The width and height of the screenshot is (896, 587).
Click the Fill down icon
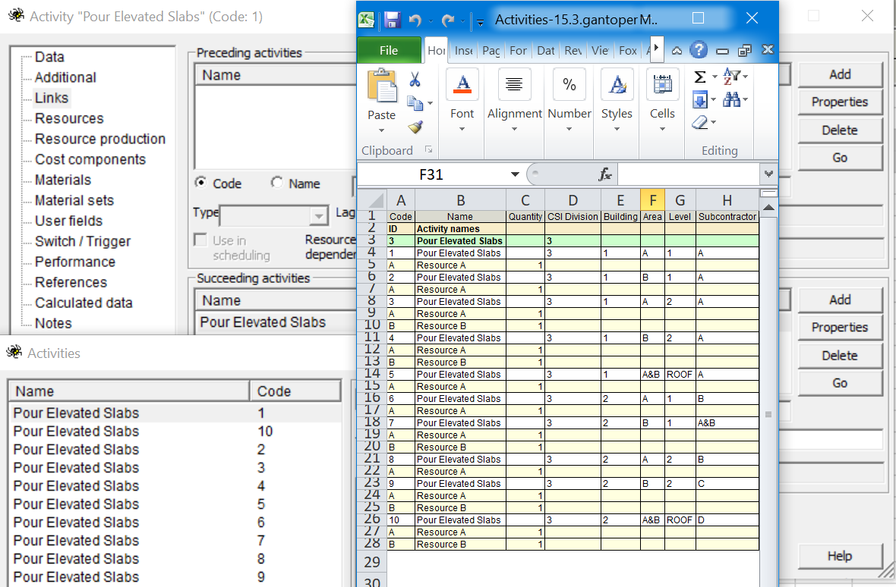700,100
